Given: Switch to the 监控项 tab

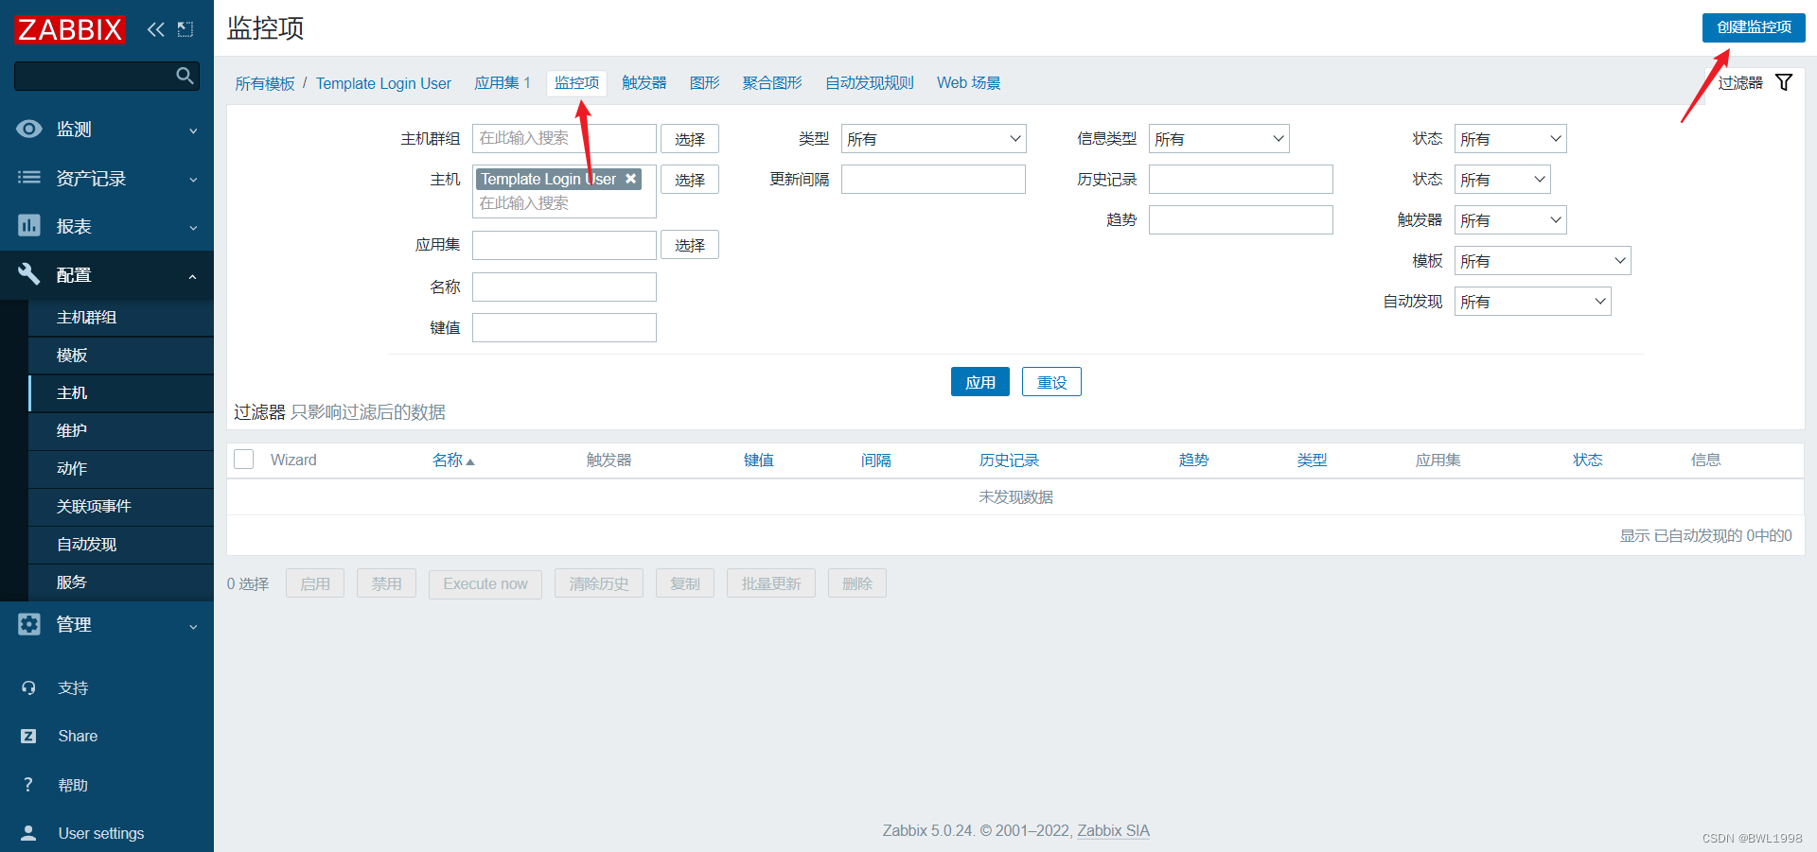Looking at the screenshot, I should 577,83.
